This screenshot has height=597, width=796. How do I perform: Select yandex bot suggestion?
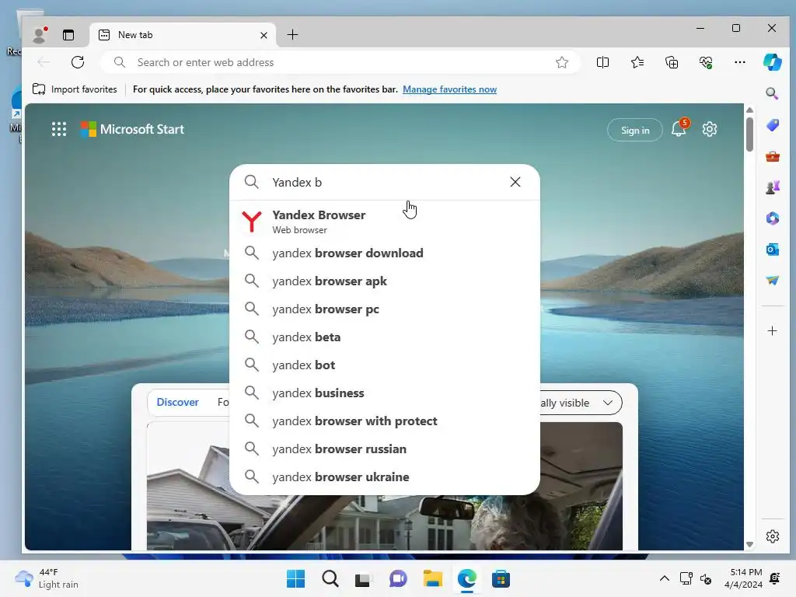[x=385, y=365]
